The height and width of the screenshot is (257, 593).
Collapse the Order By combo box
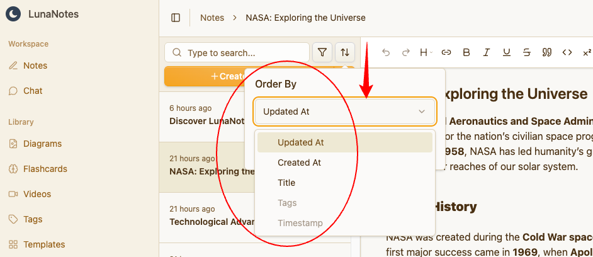pos(344,111)
